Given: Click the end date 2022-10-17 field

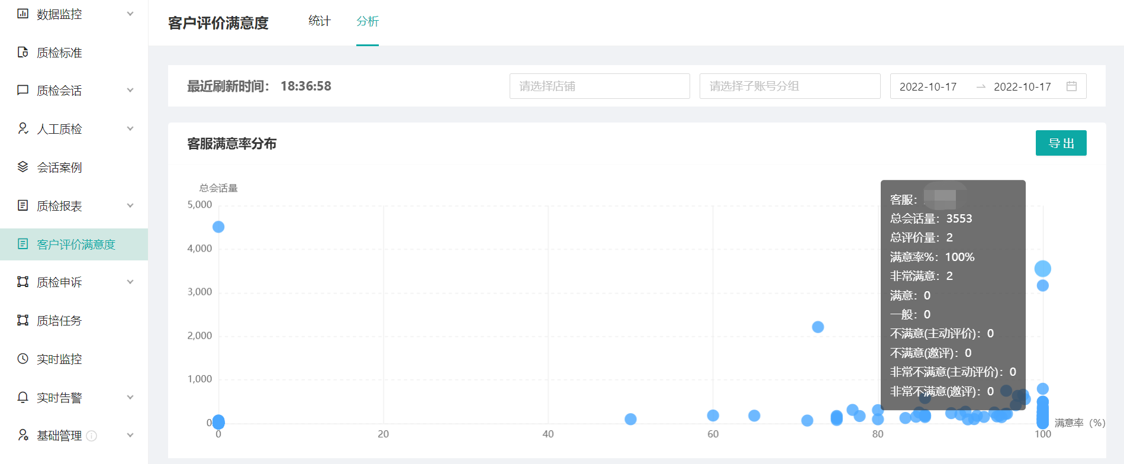Looking at the screenshot, I should [1022, 87].
